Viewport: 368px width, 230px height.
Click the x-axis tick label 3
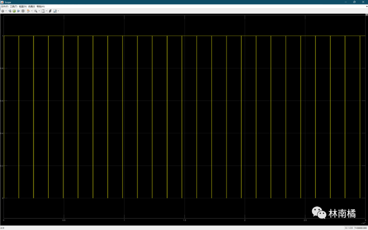point(365,220)
